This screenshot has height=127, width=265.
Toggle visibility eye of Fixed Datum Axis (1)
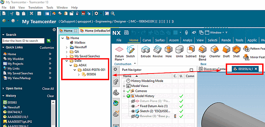(x=133, y=106)
